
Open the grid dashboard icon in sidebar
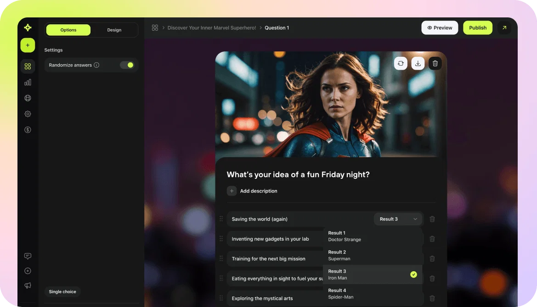pos(28,66)
